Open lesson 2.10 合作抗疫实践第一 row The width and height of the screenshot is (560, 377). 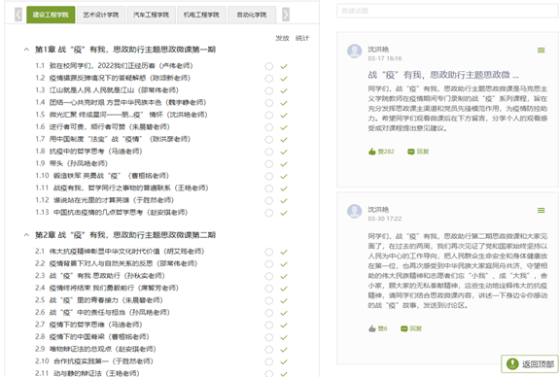(94, 361)
